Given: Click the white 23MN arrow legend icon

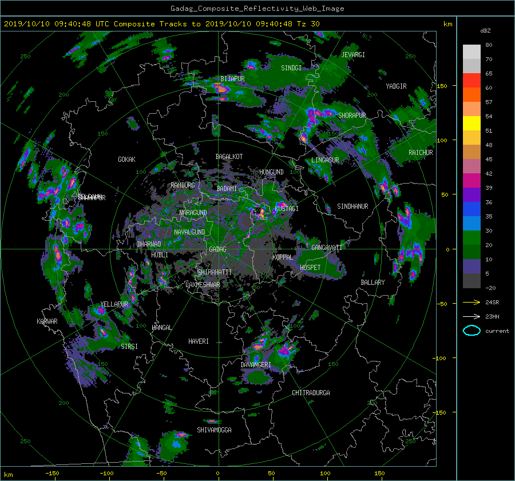Looking at the screenshot, I should tap(472, 316).
